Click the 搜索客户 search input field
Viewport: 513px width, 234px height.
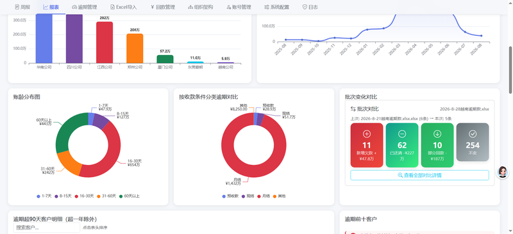46,228
